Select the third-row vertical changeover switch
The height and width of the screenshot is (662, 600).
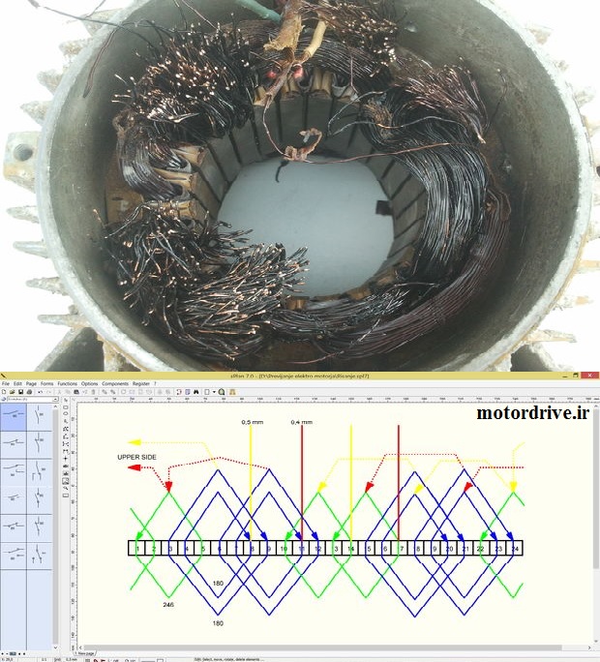coord(40,472)
